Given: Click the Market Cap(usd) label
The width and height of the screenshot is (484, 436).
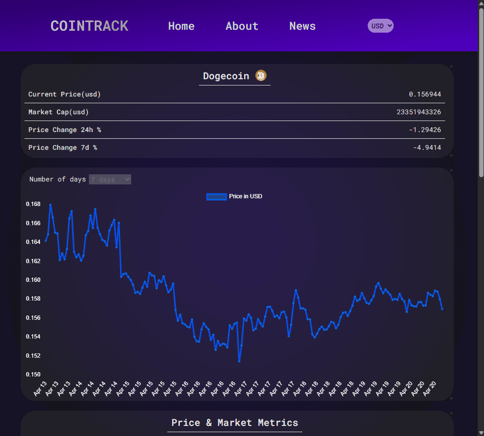Looking at the screenshot, I should pos(58,112).
